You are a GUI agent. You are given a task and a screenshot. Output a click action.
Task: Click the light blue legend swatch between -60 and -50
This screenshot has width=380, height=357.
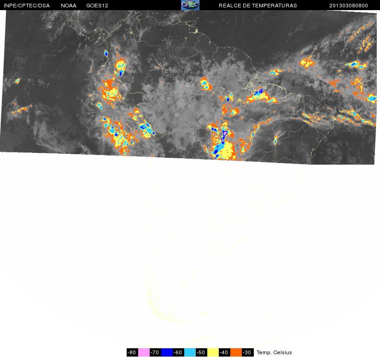(190, 352)
